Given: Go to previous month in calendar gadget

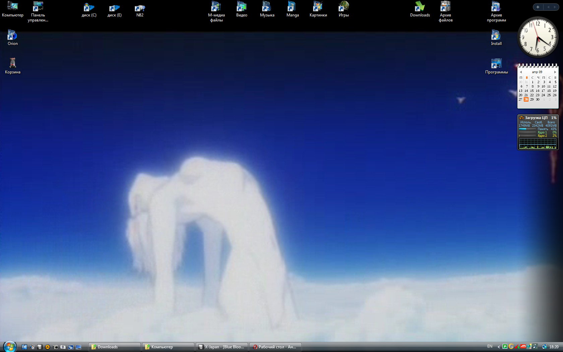Looking at the screenshot, I should pyautogui.click(x=521, y=72).
